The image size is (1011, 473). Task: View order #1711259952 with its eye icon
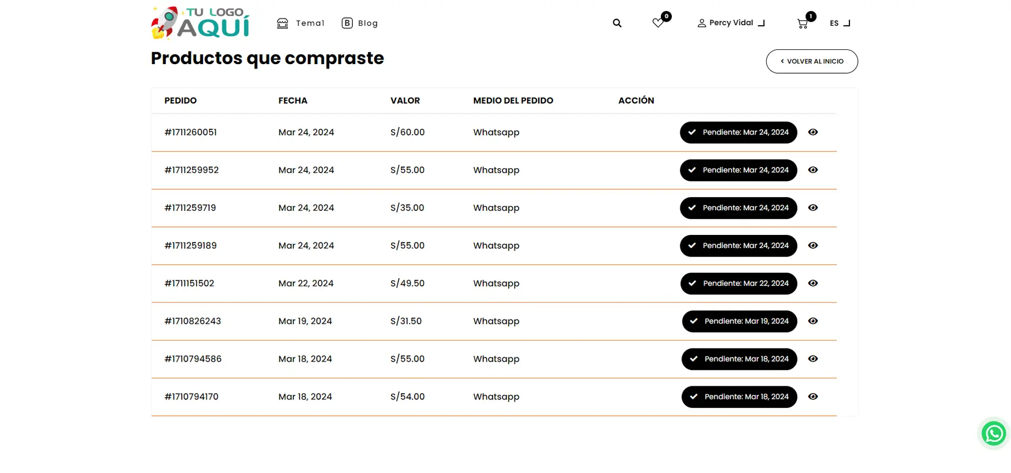click(813, 170)
